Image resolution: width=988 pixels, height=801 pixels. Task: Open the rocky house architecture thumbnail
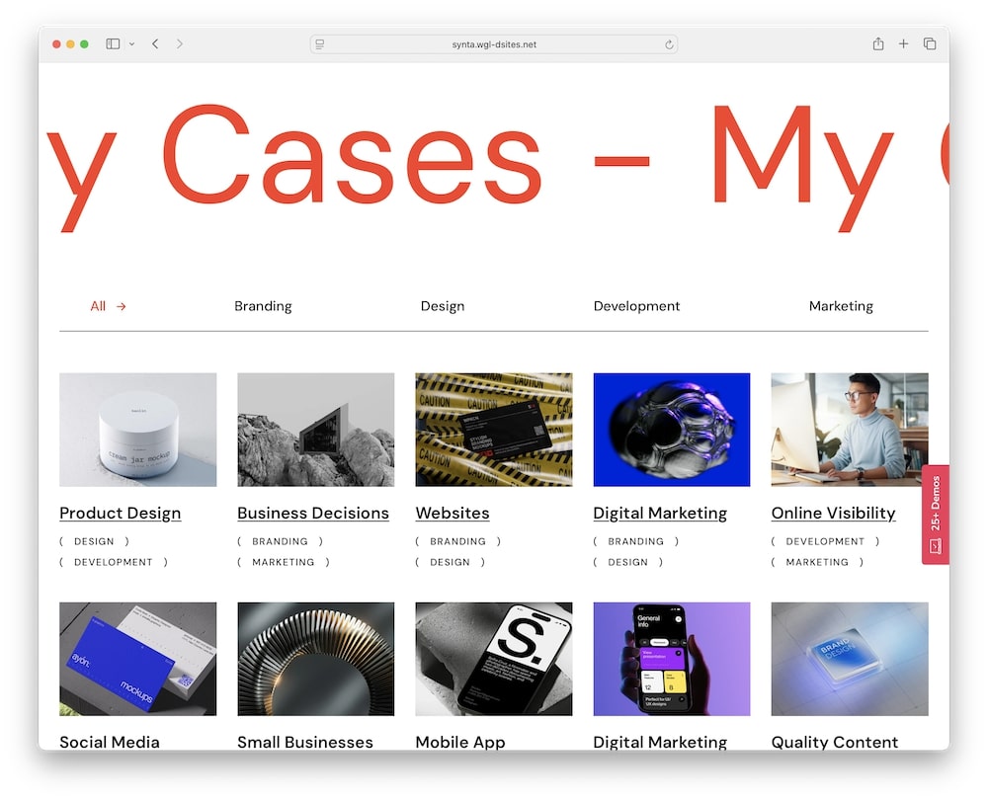pyautogui.click(x=316, y=430)
